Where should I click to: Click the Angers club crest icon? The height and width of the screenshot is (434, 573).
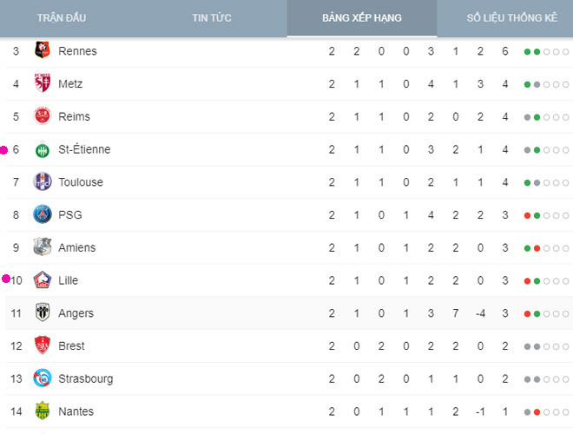point(42,313)
